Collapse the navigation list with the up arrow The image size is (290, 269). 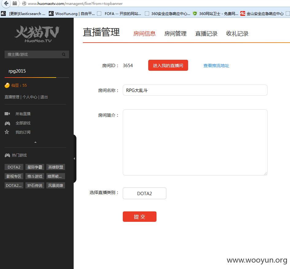[x=35, y=142]
